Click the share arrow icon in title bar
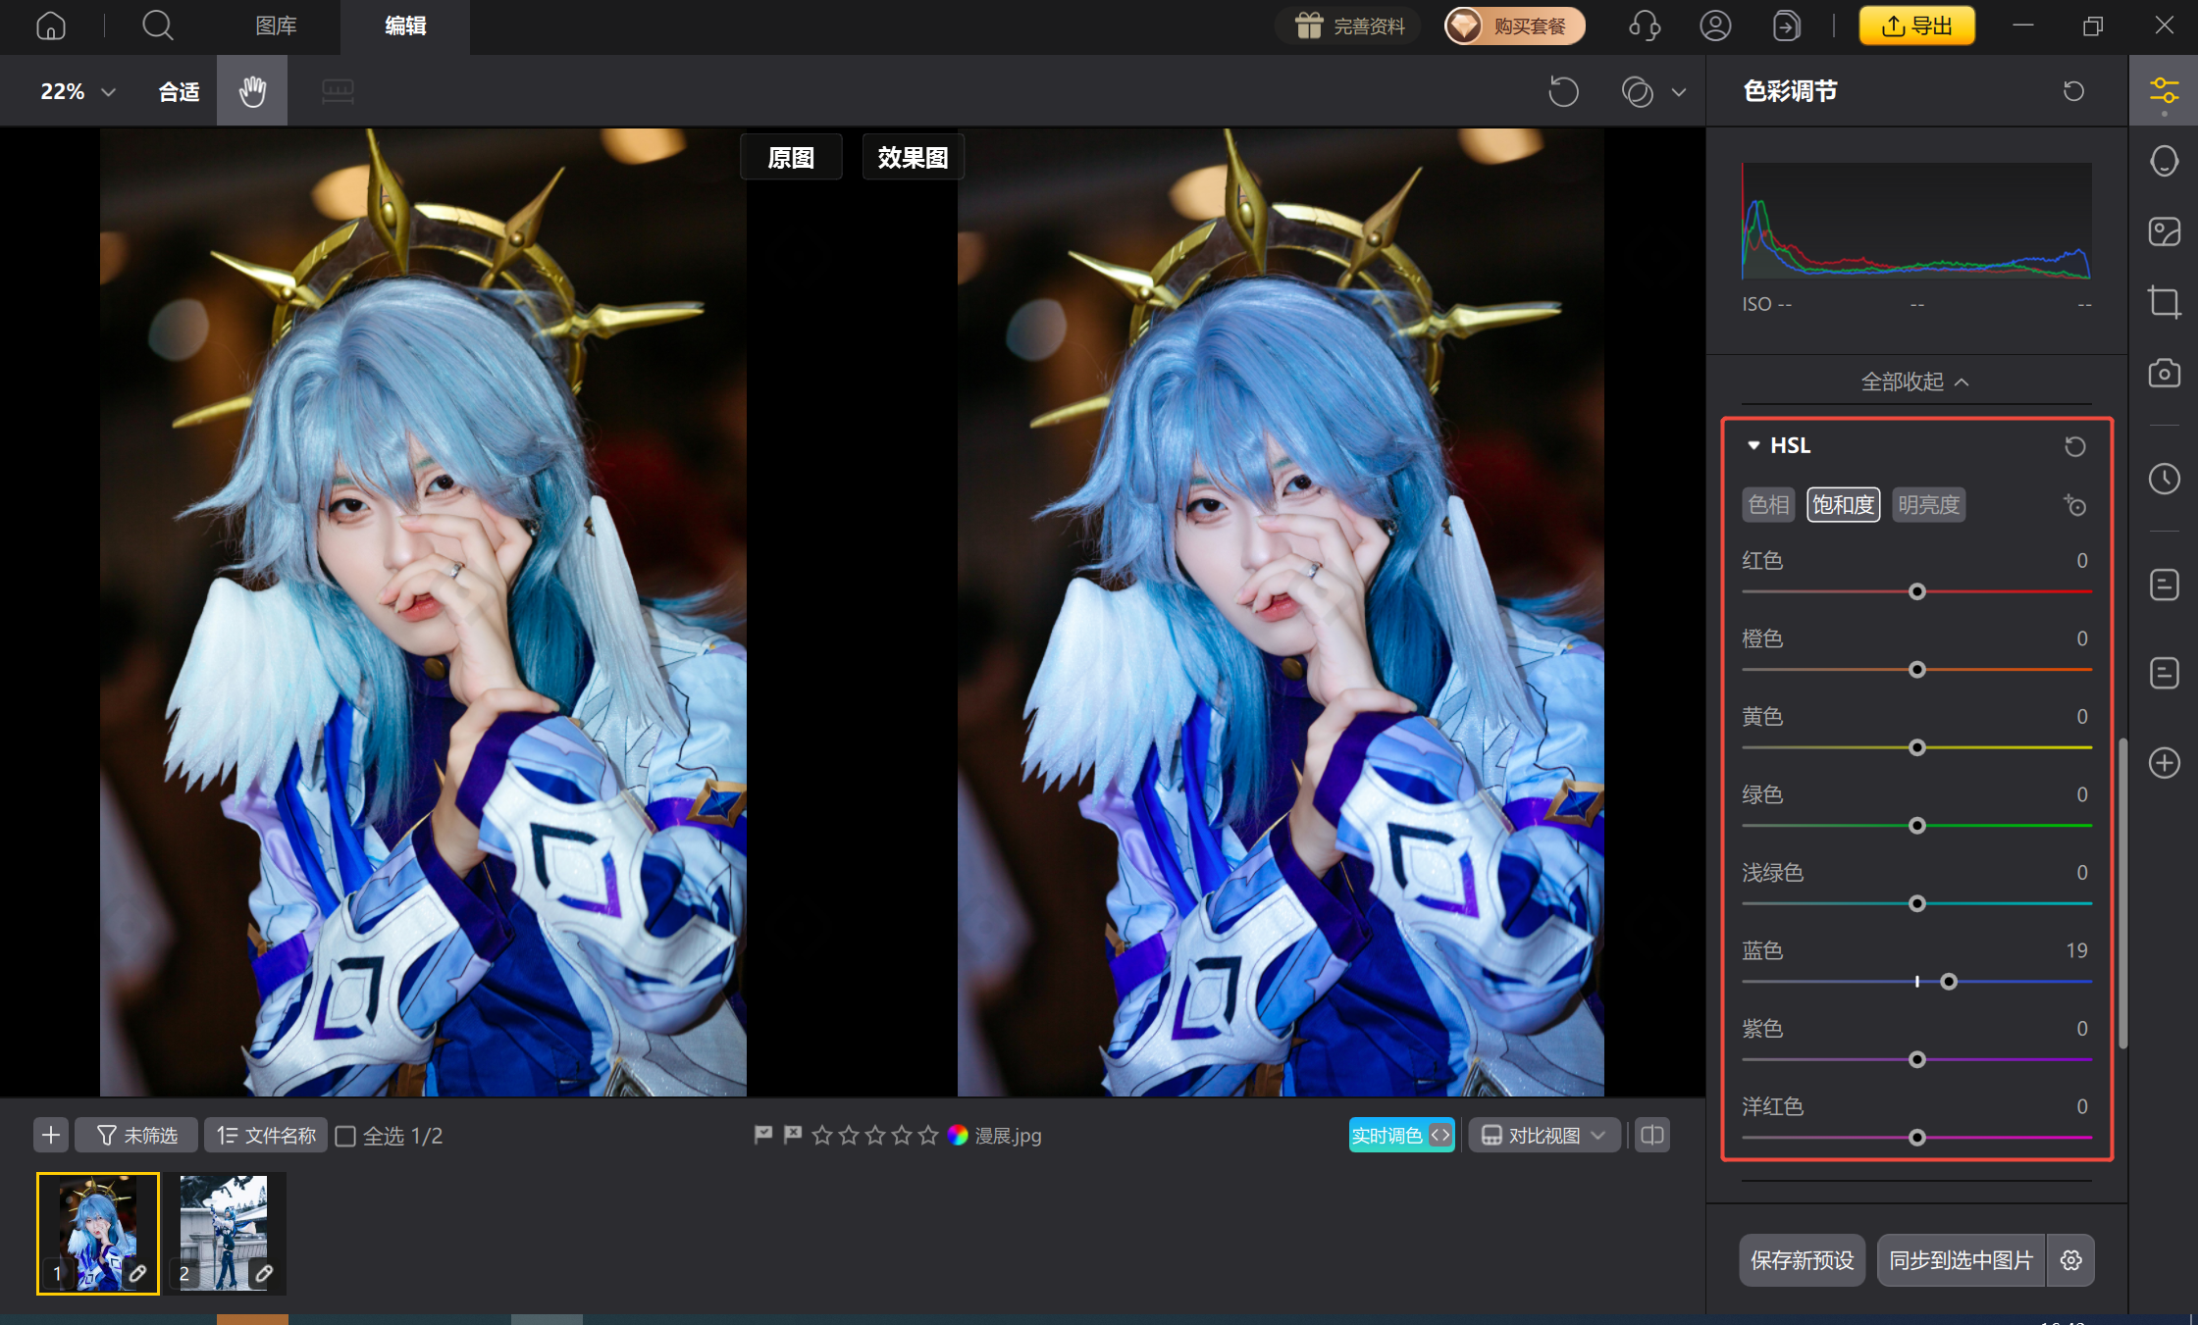Screen dimensions: 2198x1325 (1787, 25)
